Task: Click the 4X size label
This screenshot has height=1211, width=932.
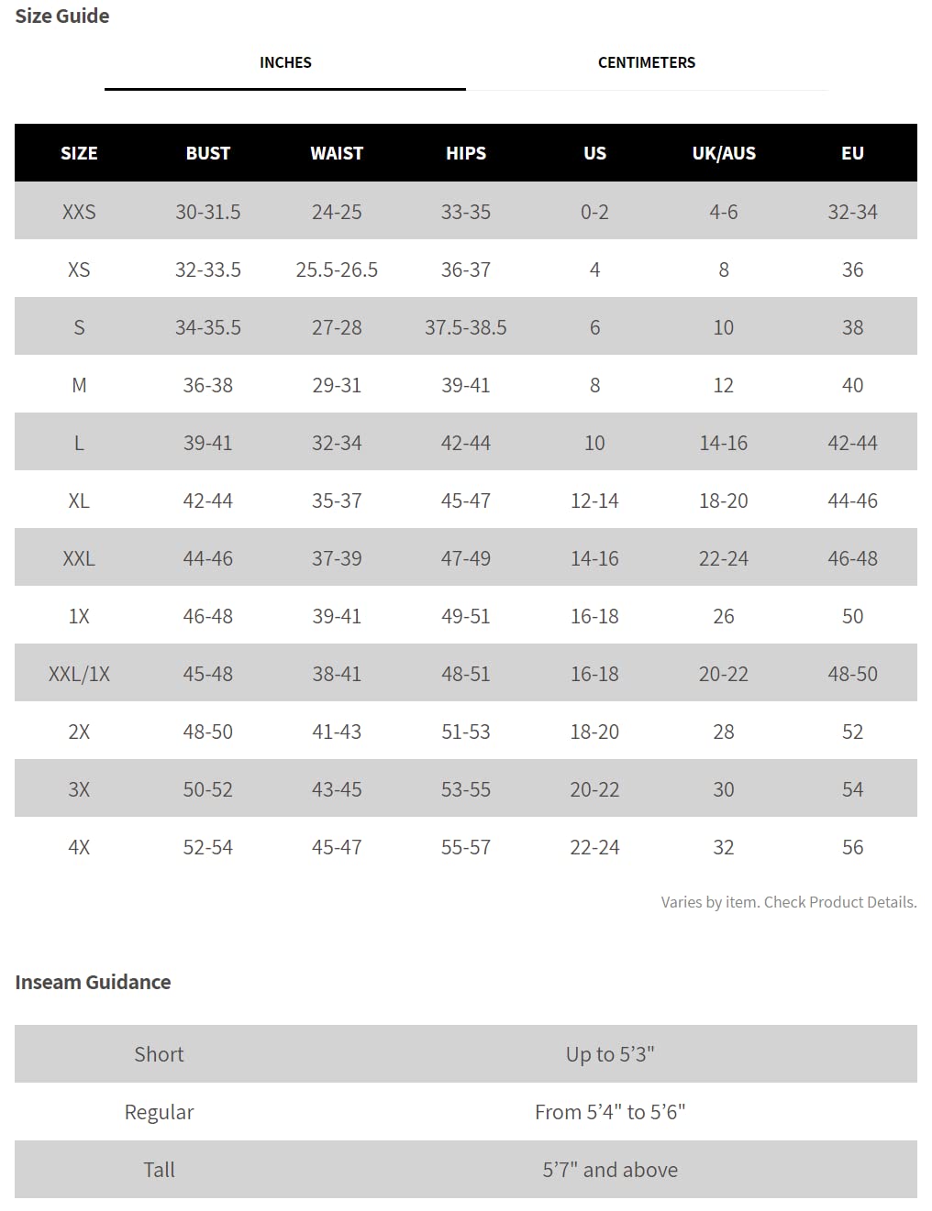Action: [x=79, y=847]
